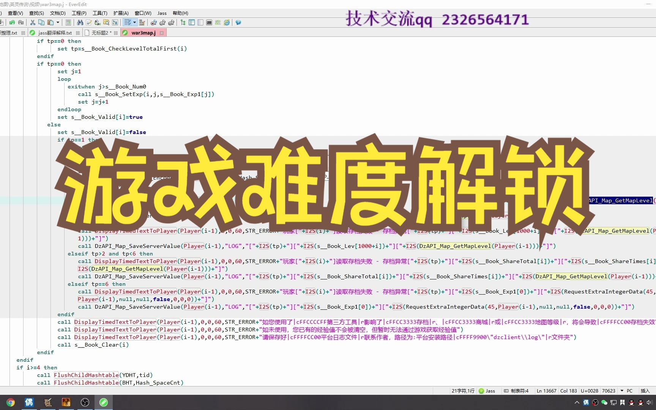Screen dimensions: 656x410
Task: Open the 查看(V) menu
Action: (x=15, y=13)
